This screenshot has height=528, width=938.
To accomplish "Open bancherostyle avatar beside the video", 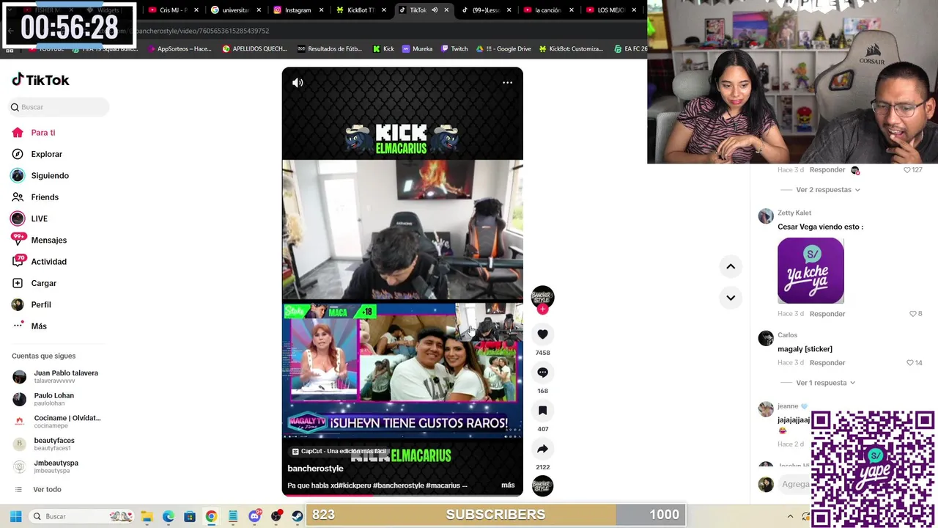I will click(542, 296).
